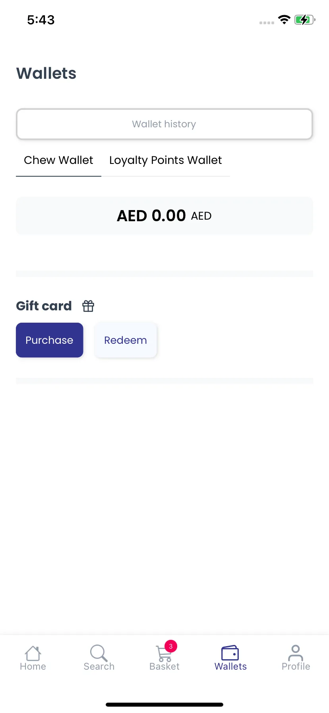Tap the Search magnifying glass icon

point(99,653)
